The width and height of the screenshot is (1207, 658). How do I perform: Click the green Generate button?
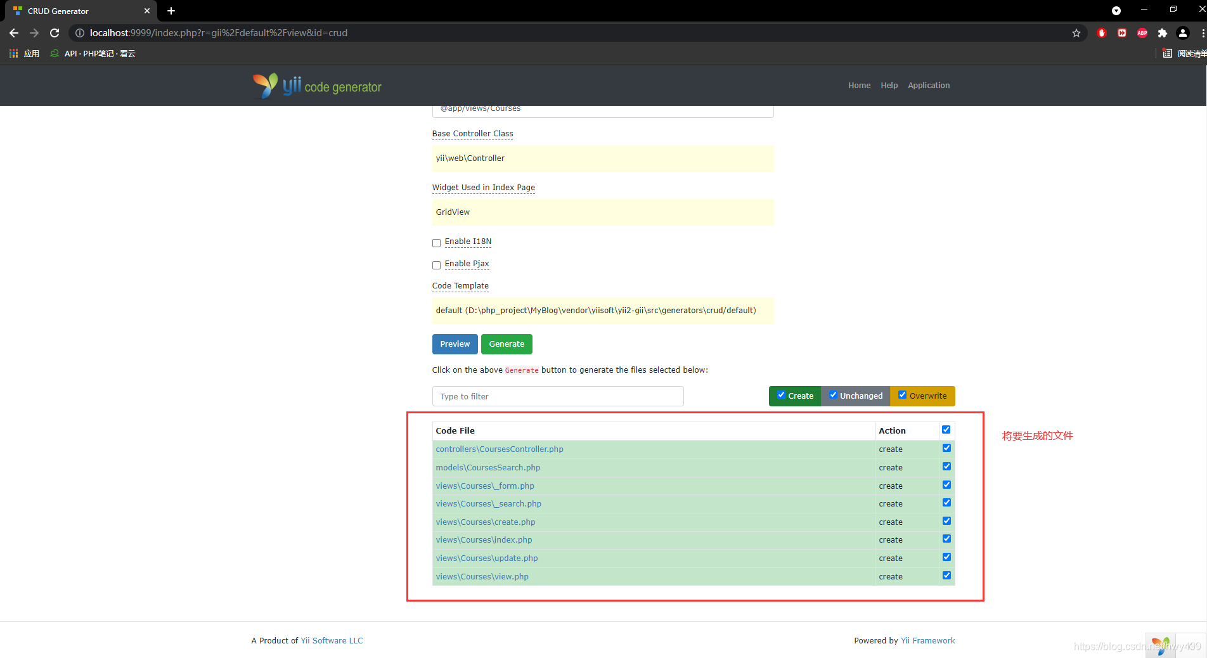tap(507, 344)
